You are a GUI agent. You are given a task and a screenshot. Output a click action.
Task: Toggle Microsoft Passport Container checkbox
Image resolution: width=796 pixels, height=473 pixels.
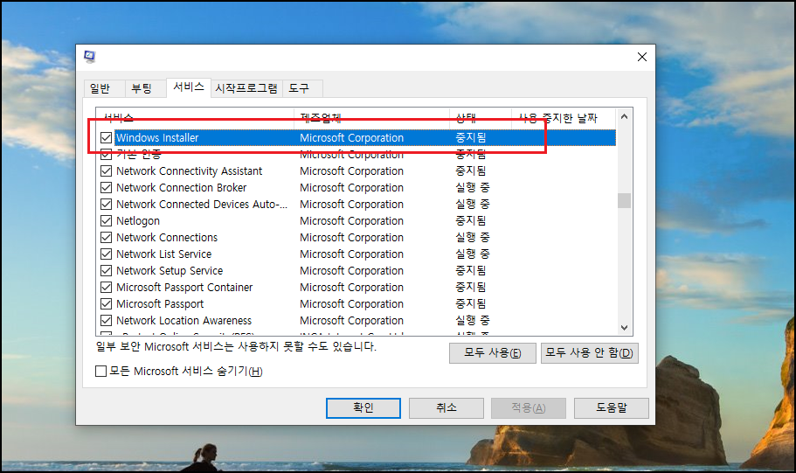[x=106, y=287]
